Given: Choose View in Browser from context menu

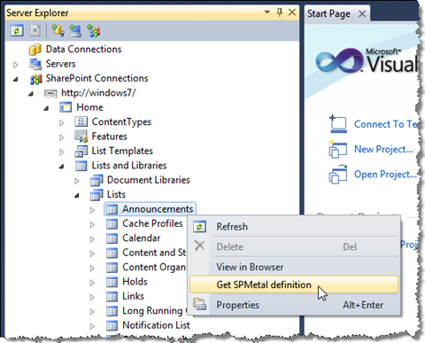Looking at the screenshot, I should [x=294, y=267].
